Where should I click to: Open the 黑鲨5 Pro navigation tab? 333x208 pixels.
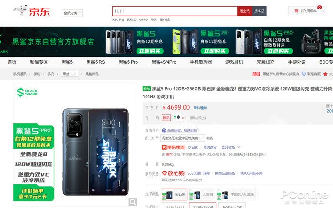(128, 62)
